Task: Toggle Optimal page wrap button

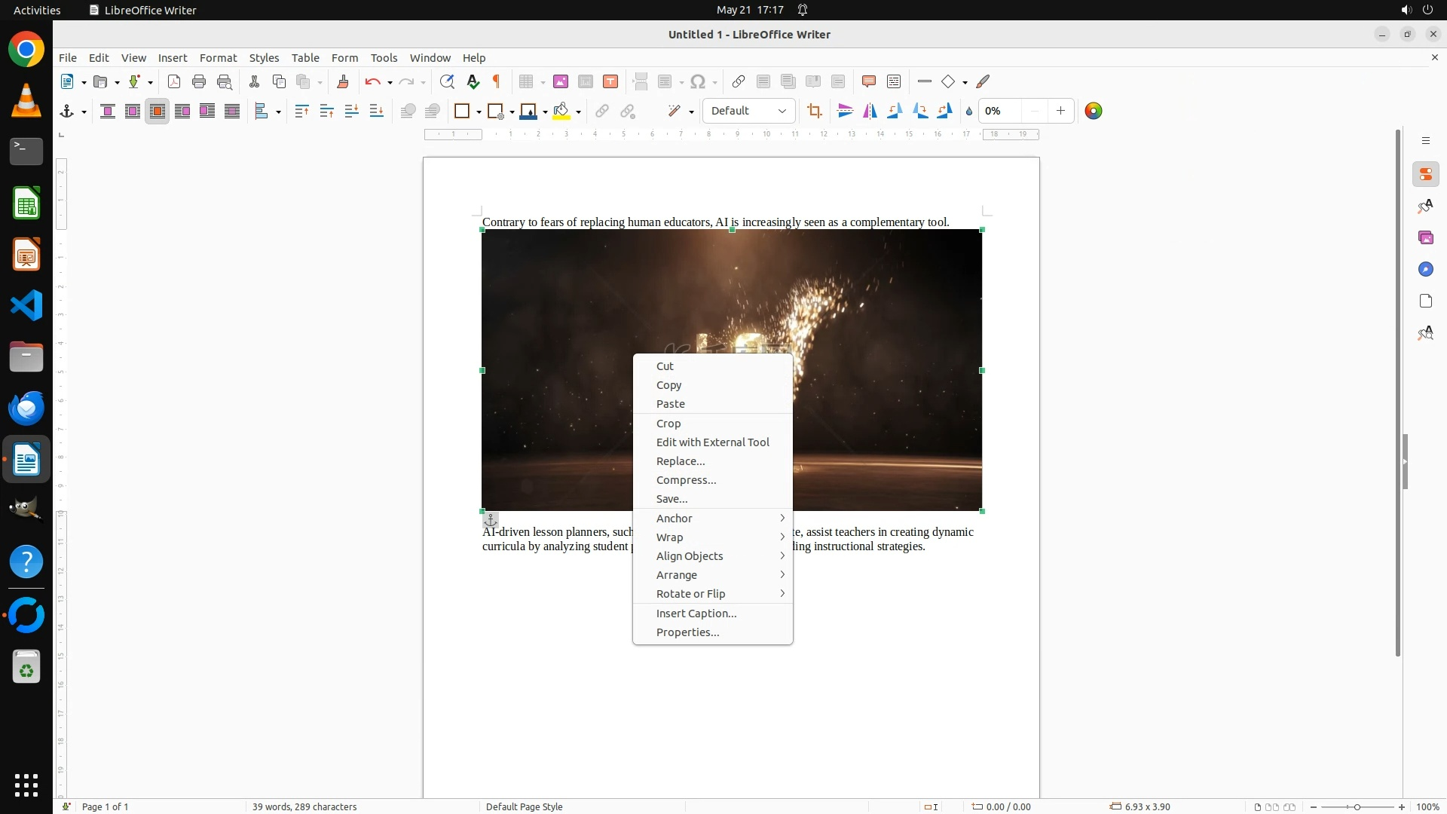Action: (x=158, y=112)
